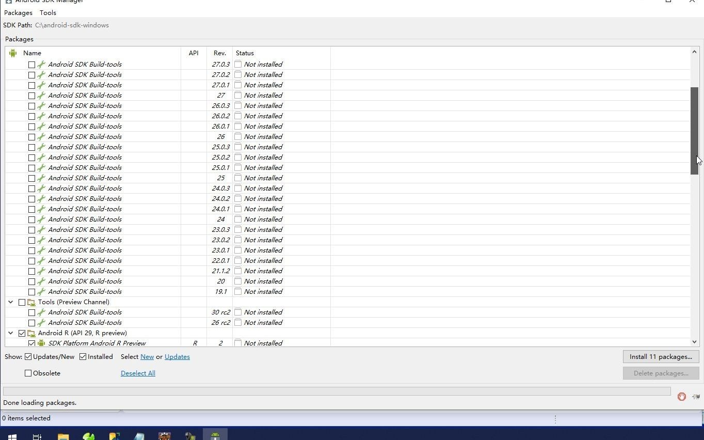The image size is (704, 440).
Task: Uncheck the Android R (API 29) group checkbox
Action: pyautogui.click(x=22, y=333)
